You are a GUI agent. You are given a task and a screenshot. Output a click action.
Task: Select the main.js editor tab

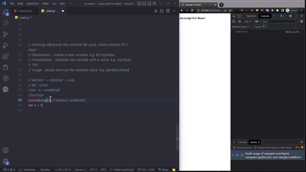[x=52, y=11]
